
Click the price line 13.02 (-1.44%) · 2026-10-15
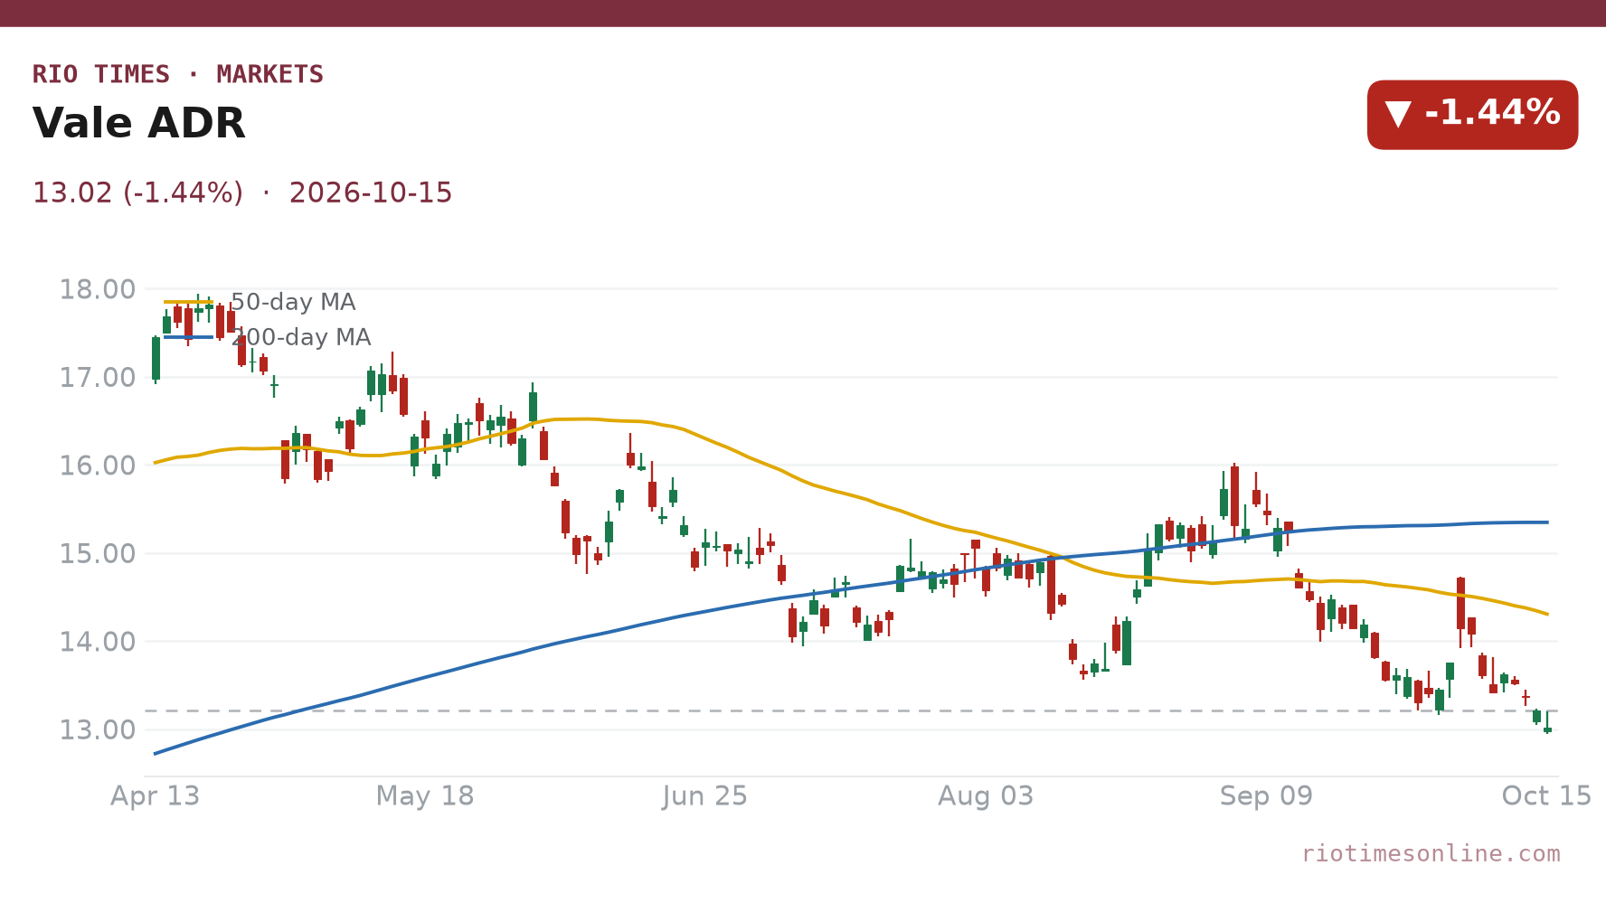pyautogui.click(x=242, y=193)
